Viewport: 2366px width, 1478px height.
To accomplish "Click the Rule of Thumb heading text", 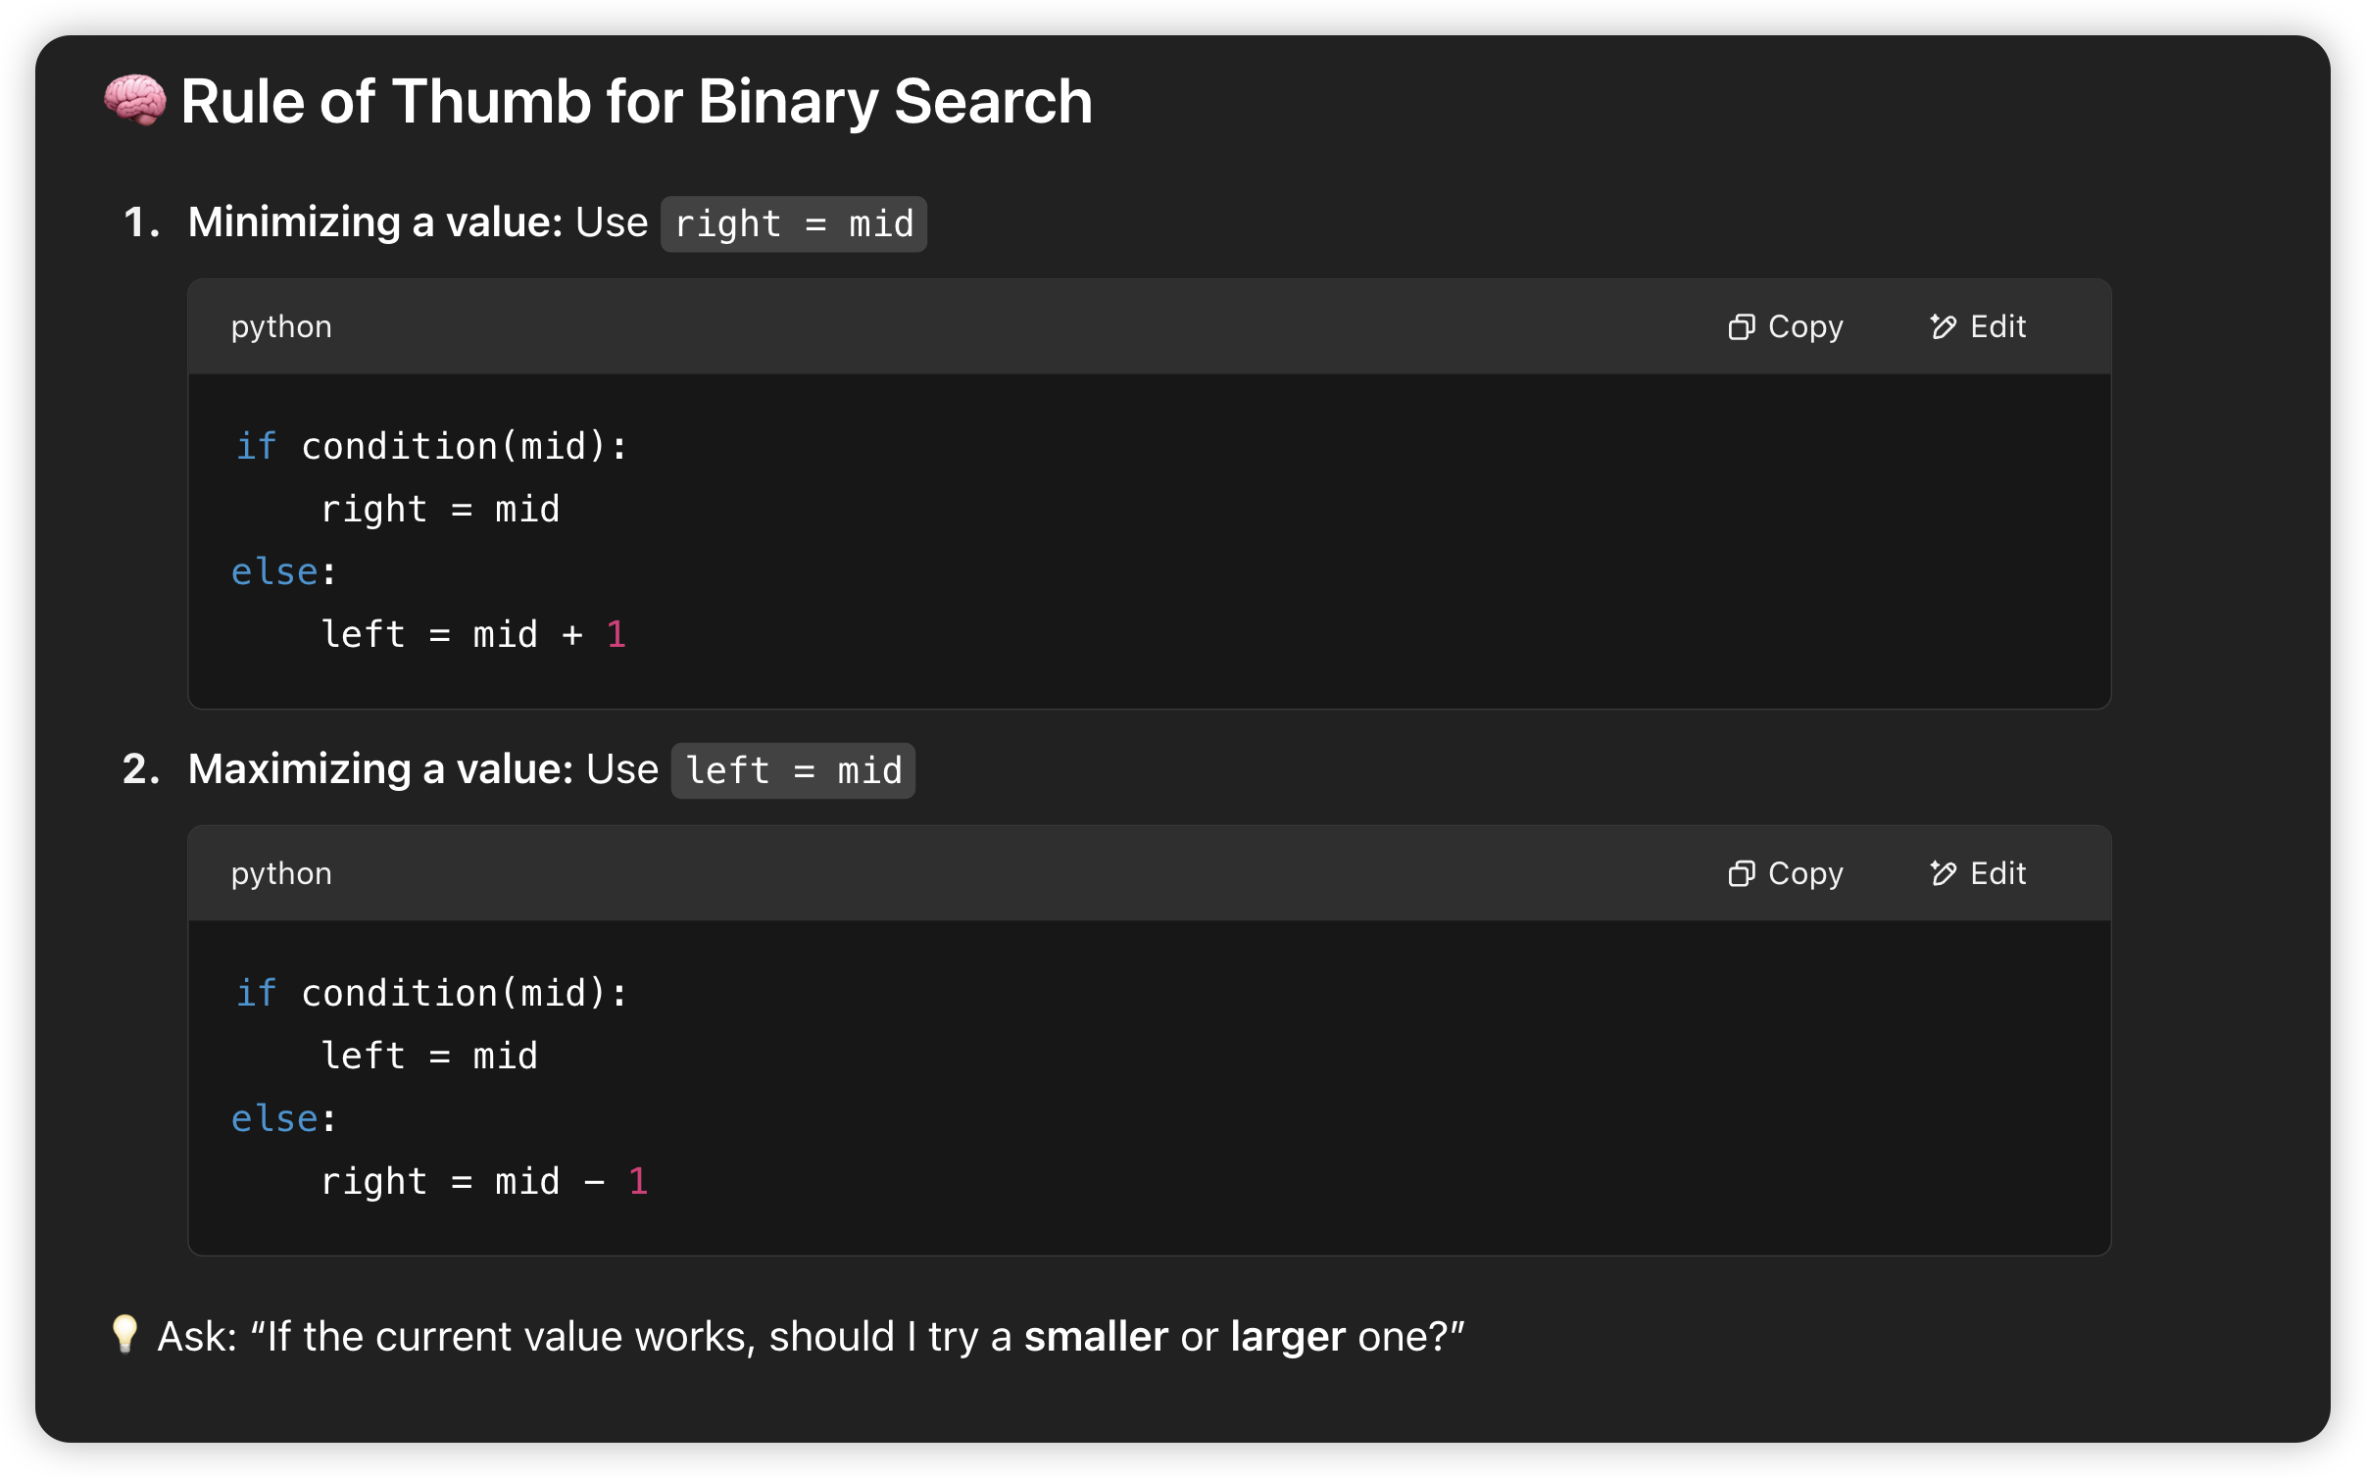I will point(636,101).
